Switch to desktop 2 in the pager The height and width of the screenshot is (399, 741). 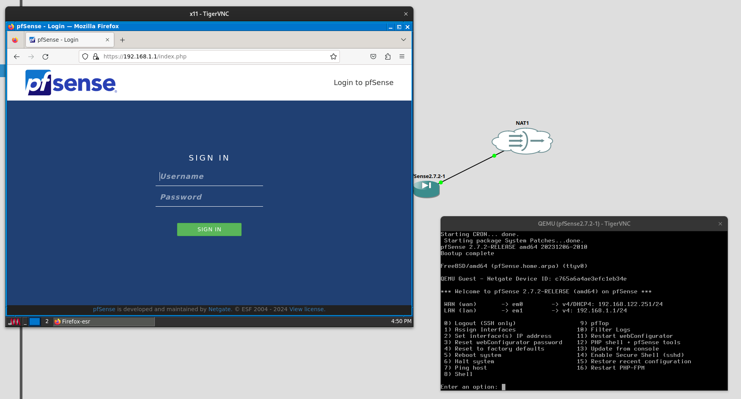47,322
